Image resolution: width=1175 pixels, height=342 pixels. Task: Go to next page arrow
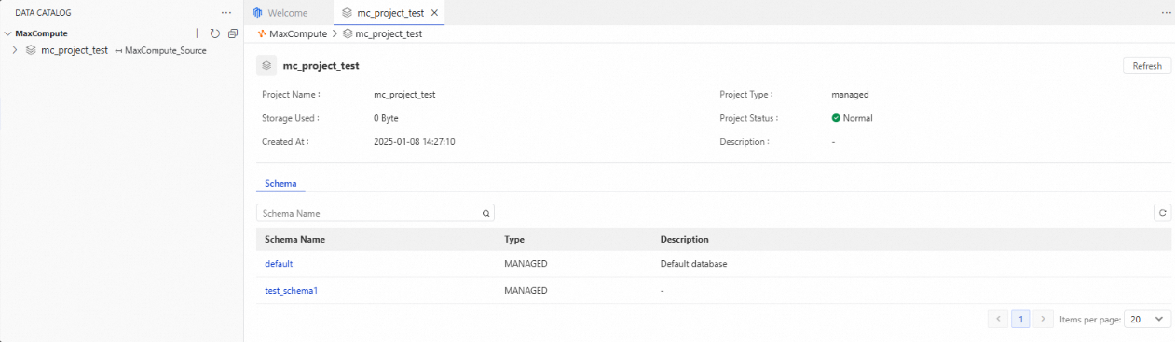click(x=1044, y=319)
